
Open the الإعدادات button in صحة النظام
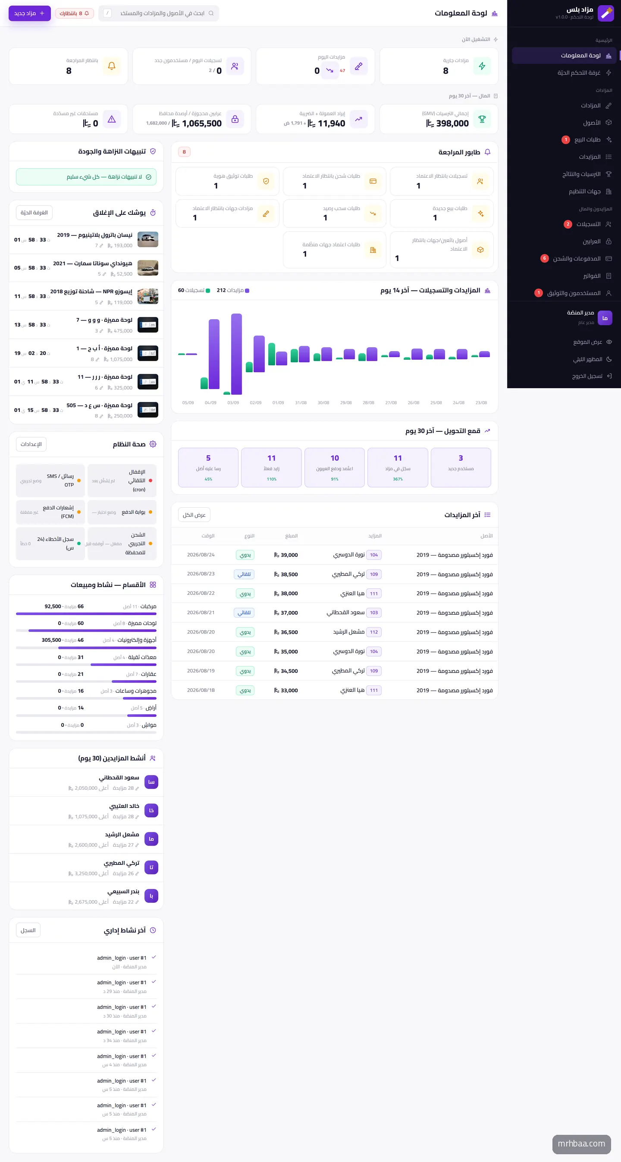[x=31, y=444]
